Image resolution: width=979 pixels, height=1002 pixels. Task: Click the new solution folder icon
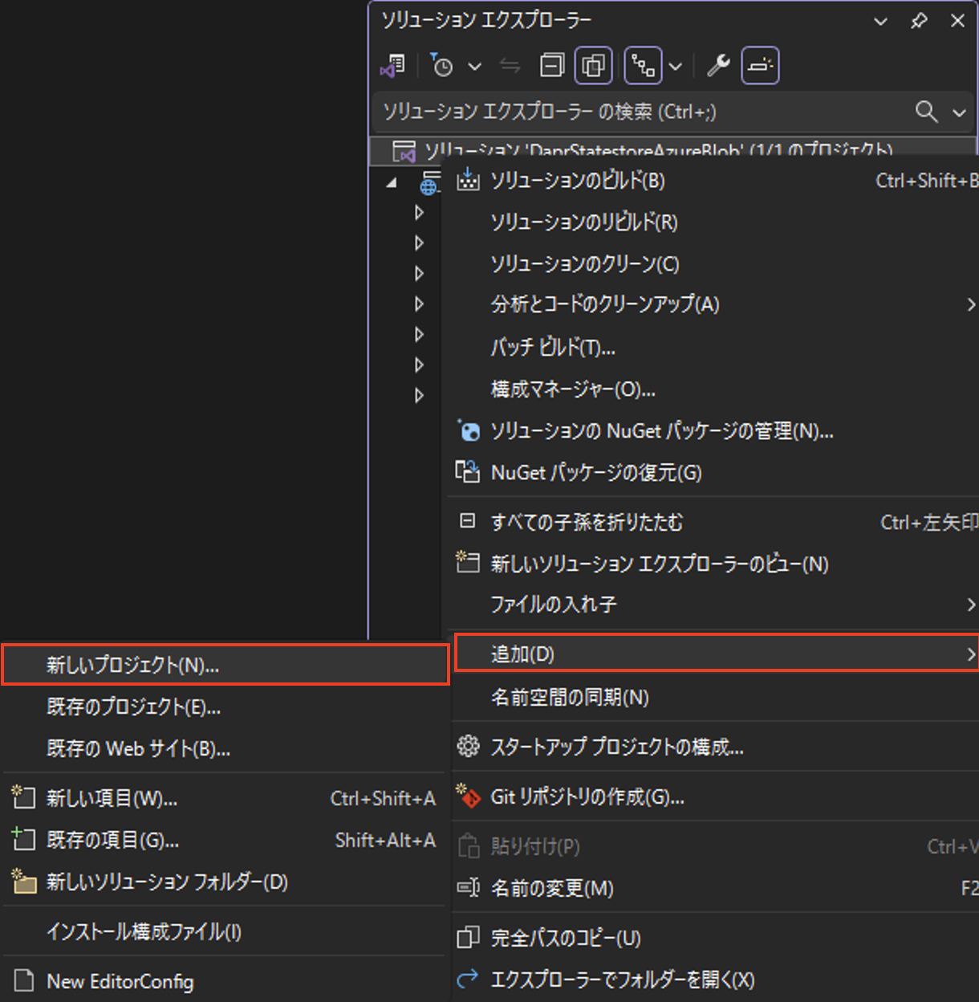pyautogui.click(x=24, y=882)
